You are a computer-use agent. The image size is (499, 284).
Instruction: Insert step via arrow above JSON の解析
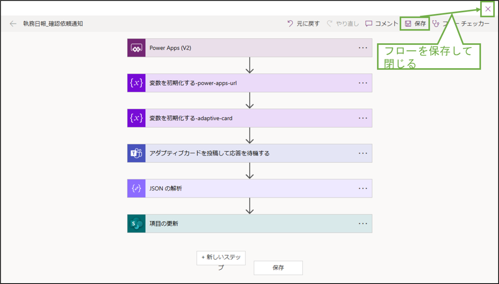tap(249, 170)
